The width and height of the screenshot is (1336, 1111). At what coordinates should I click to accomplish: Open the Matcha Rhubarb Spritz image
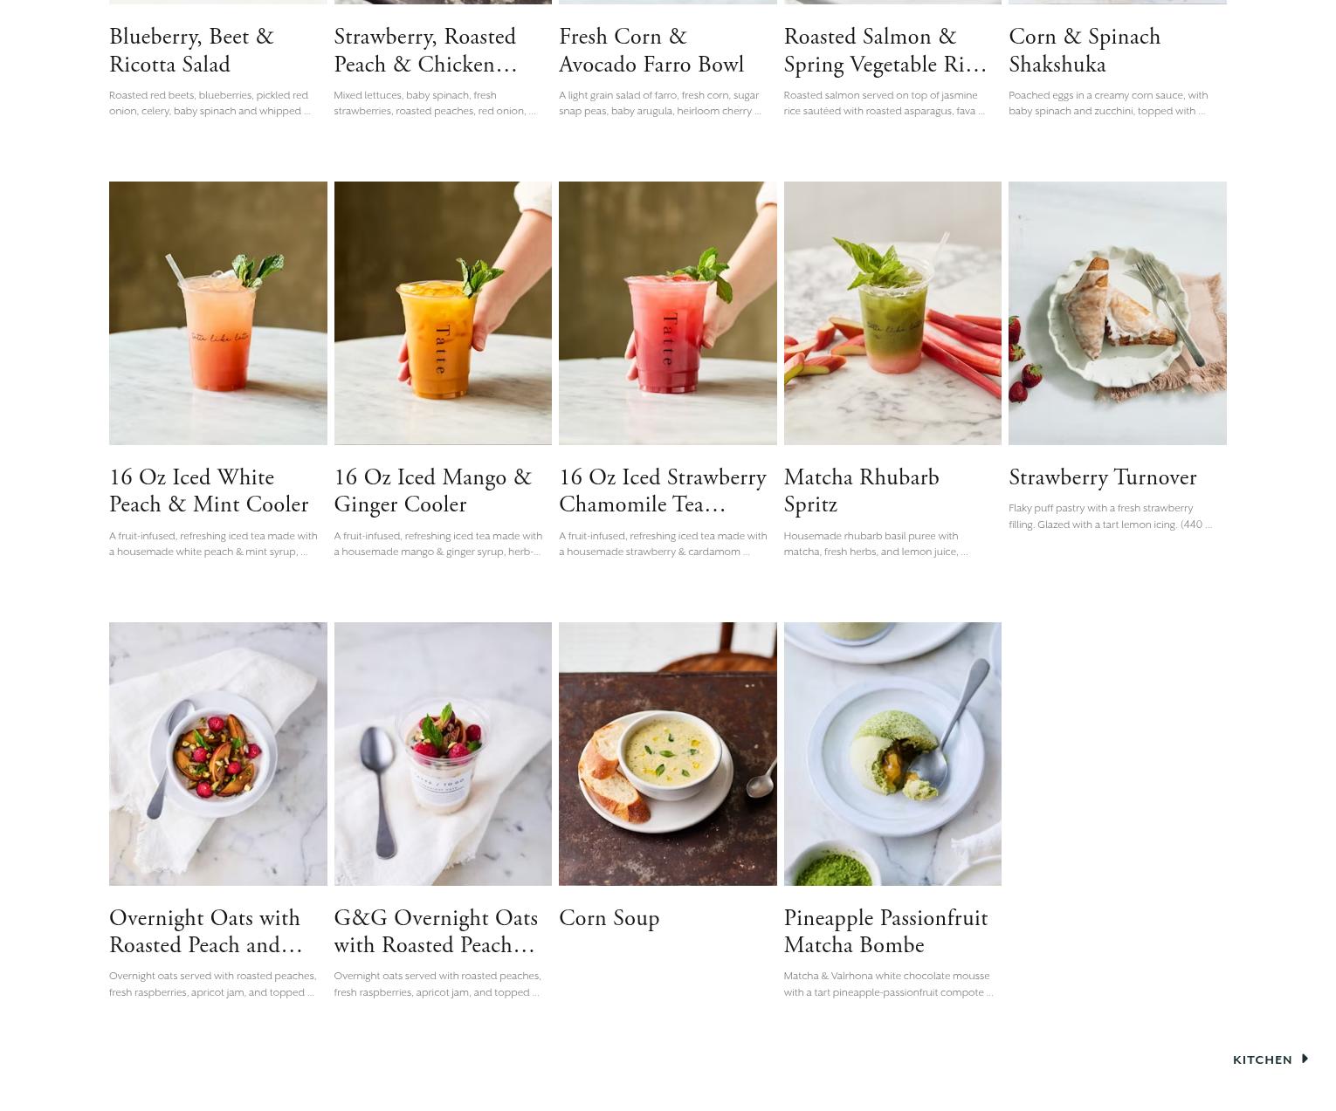(892, 313)
